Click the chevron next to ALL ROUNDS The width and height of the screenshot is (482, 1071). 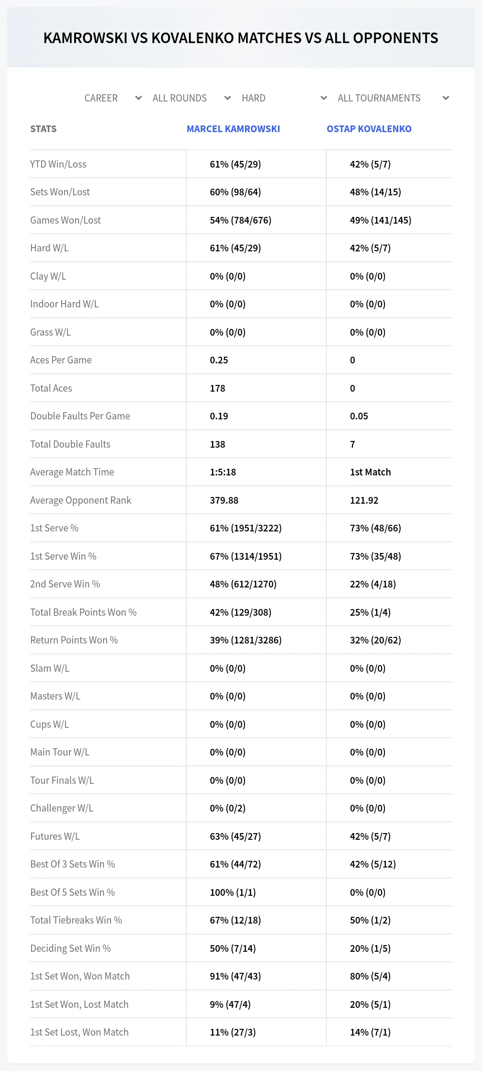(227, 98)
